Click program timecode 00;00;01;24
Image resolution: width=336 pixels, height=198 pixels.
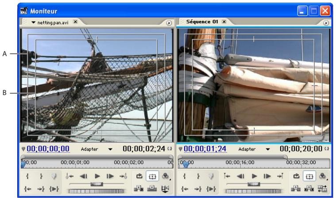click(205, 148)
